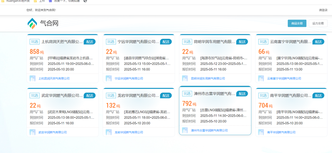Toggle 比选 on 昆明华润车用燃气 card

[x=187, y=42]
